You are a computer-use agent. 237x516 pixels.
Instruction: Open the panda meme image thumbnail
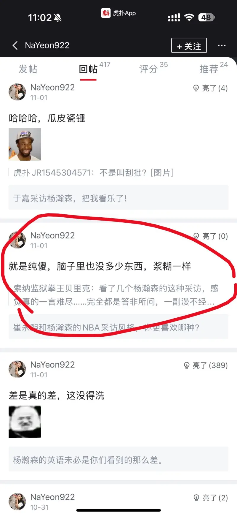pos(25,422)
